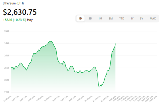Click the 12:00 a.m. x-axis label

[8, 98]
